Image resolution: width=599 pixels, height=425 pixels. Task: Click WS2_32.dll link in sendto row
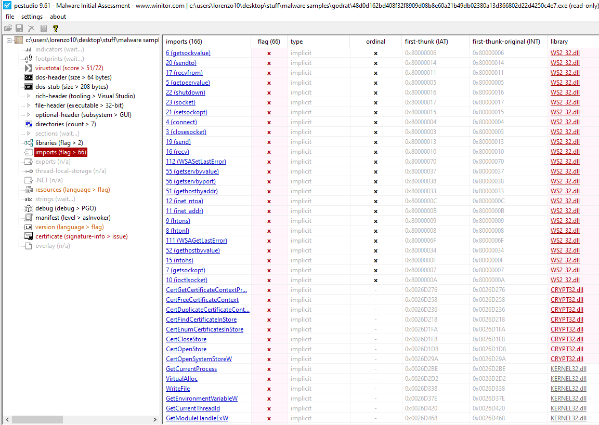tap(565, 63)
